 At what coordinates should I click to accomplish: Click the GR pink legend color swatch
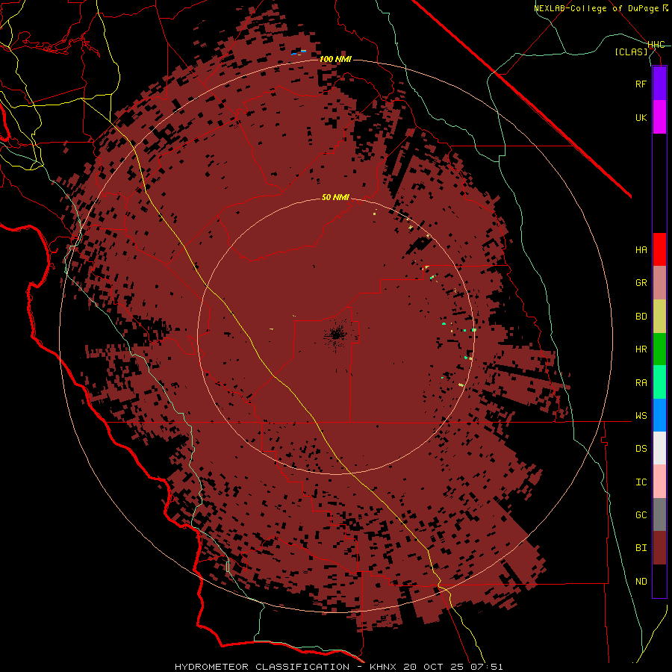[x=659, y=283]
